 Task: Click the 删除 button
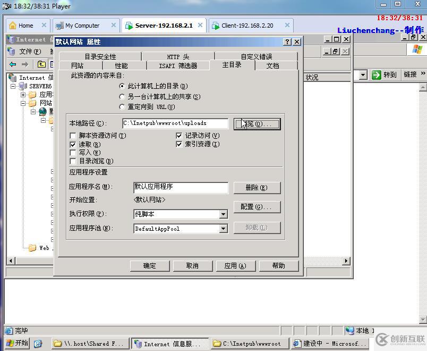(257, 188)
